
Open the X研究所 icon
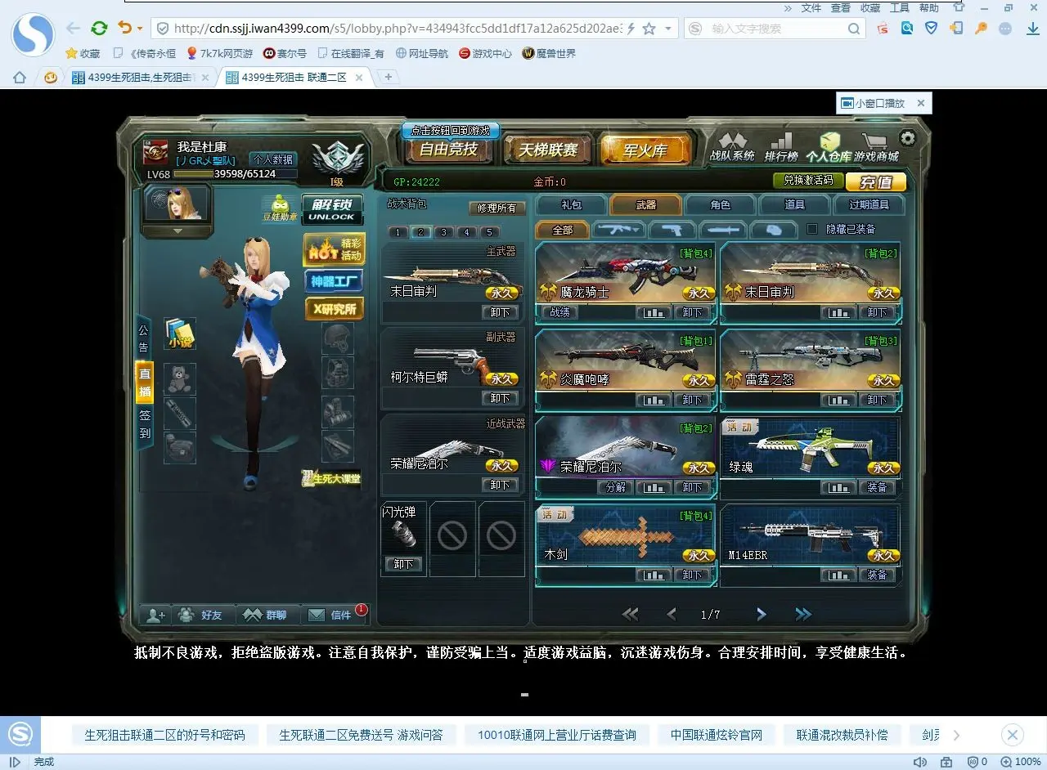point(334,308)
